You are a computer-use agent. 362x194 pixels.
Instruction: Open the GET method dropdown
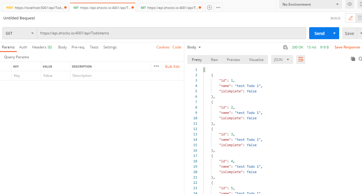tap(20, 33)
